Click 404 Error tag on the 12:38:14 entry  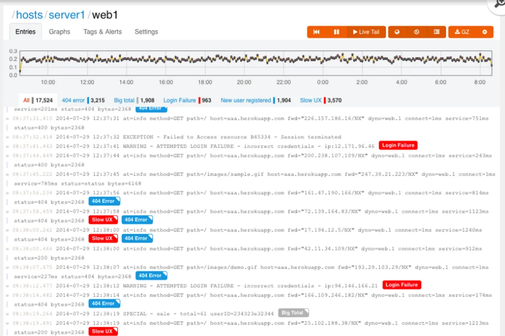(104, 303)
